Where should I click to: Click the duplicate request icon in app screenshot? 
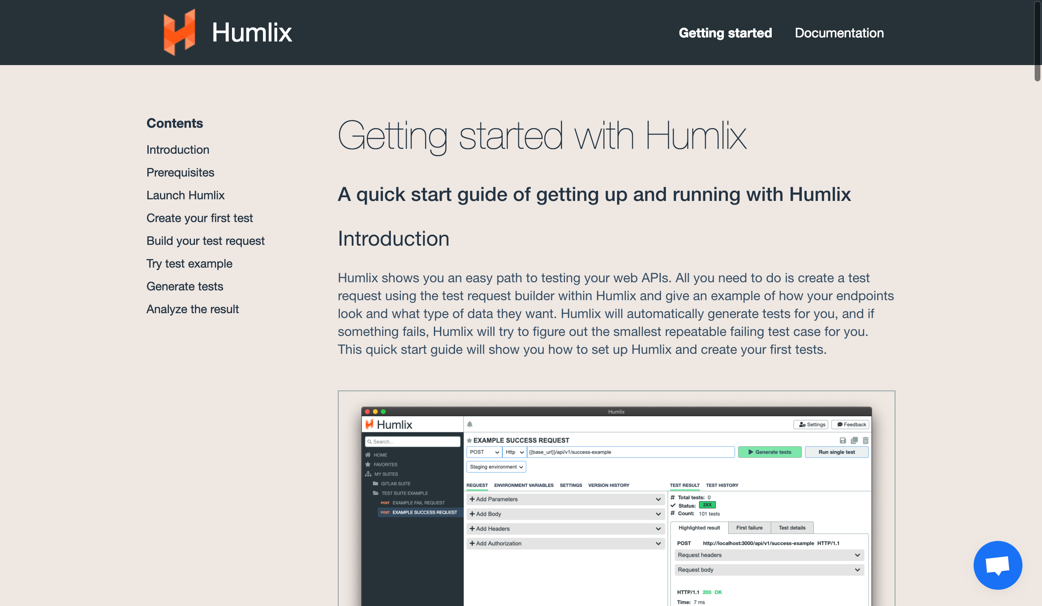coord(854,440)
